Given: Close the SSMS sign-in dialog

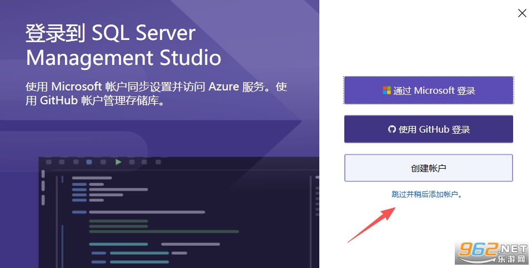Looking at the screenshot, I should (522, 13).
